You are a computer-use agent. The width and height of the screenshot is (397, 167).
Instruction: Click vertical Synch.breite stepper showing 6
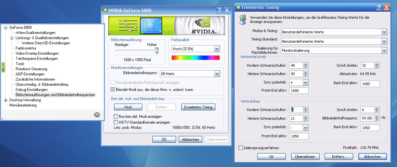(377, 110)
